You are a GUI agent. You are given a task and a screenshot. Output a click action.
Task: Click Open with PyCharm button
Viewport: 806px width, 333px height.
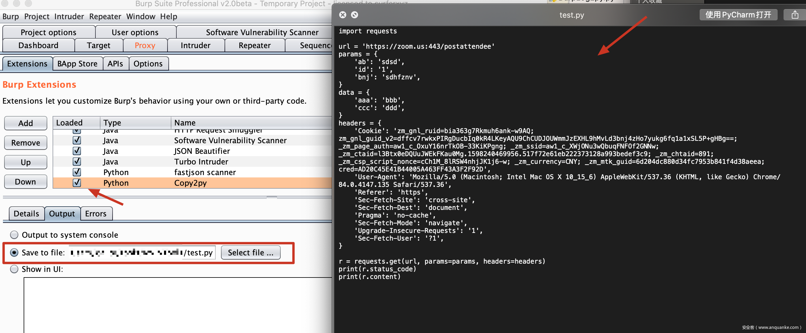click(x=738, y=15)
